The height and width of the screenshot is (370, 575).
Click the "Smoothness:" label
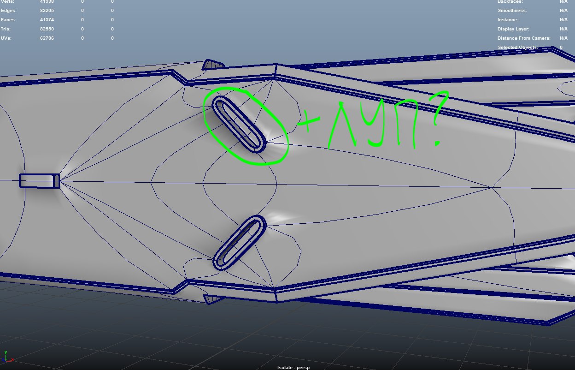(512, 11)
